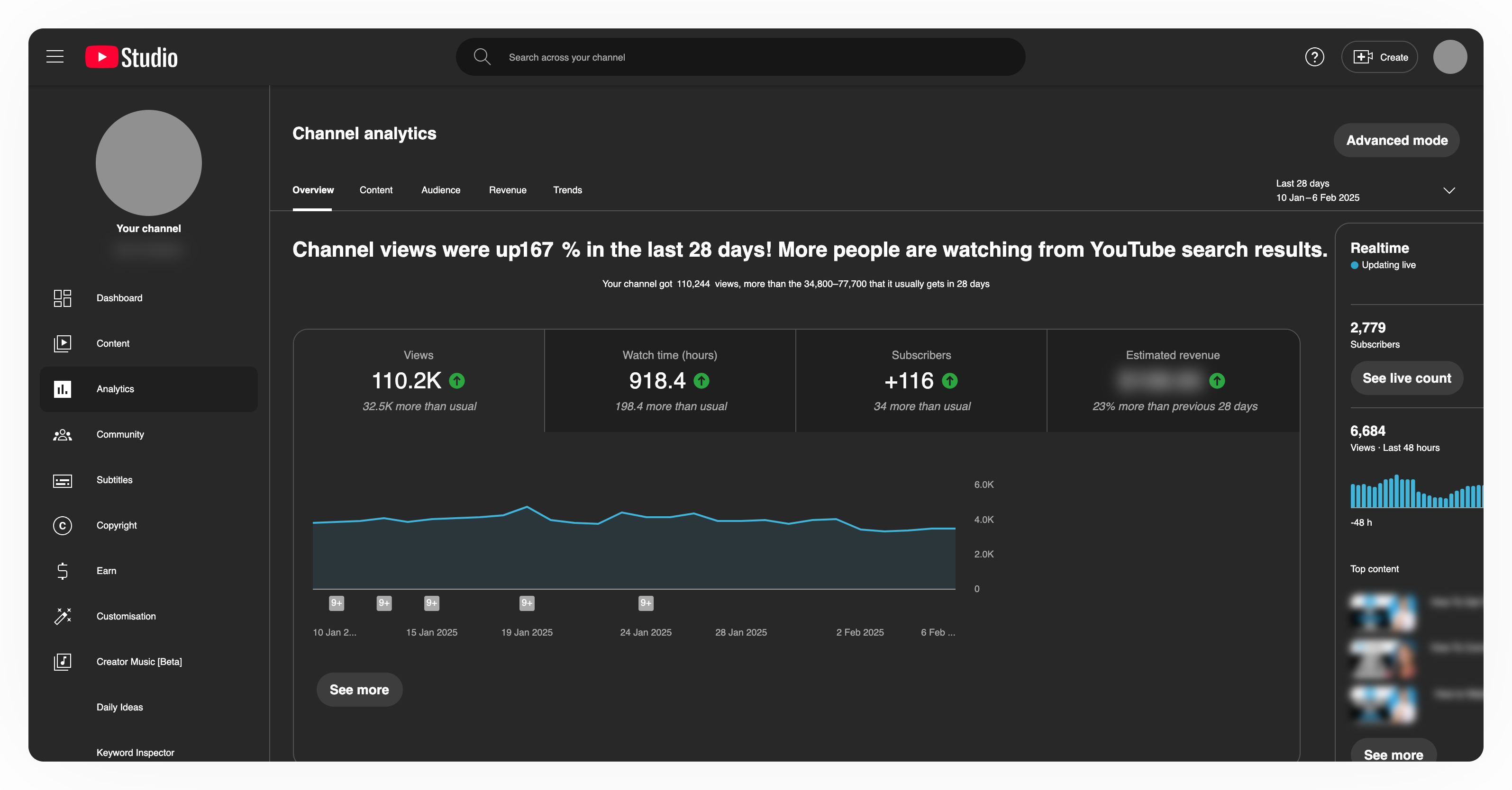
Task: Click the Estimated revenue green up-arrow indicator
Action: point(1217,381)
